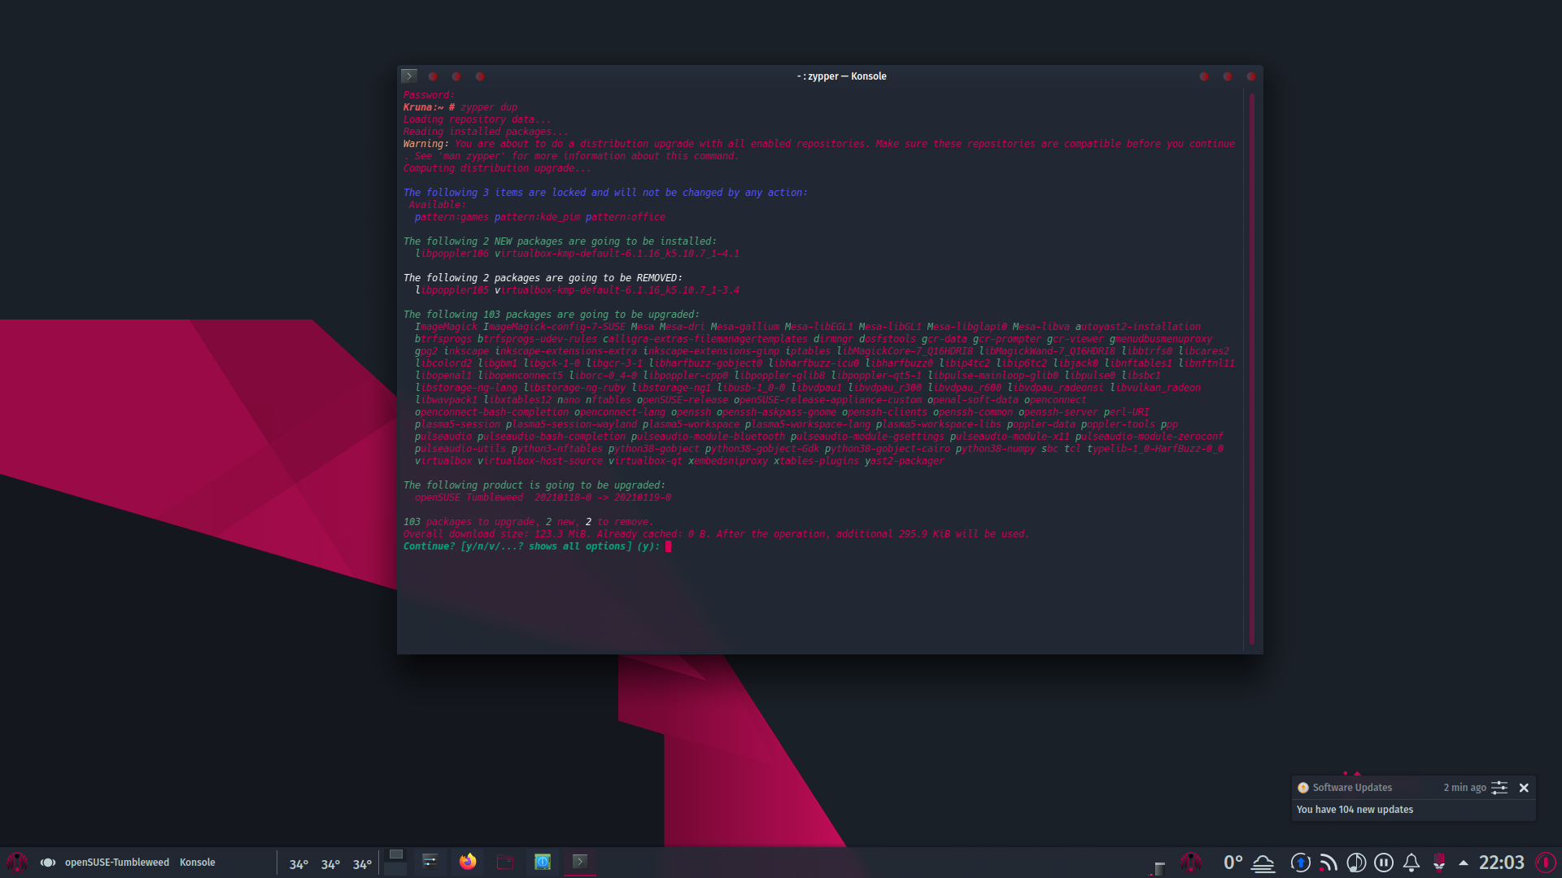This screenshot has width=1562, height=878.
Task: Configure the Software Updates notification settings
Action: 1499,788
